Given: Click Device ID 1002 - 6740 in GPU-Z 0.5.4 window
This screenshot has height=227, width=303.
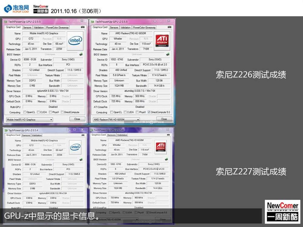Looking at the screenshot, I should (115, 164).
